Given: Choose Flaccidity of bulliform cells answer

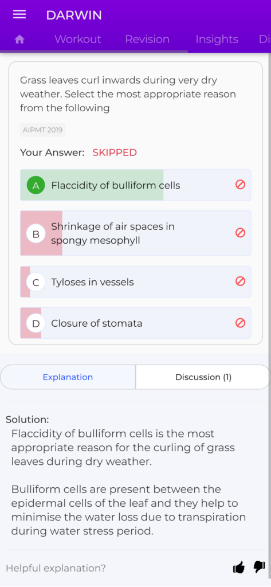Looking at the screenshot, I should click(135, 185).
